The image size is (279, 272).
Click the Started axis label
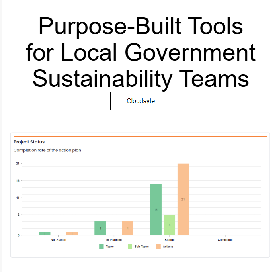(x=170, y=240)
